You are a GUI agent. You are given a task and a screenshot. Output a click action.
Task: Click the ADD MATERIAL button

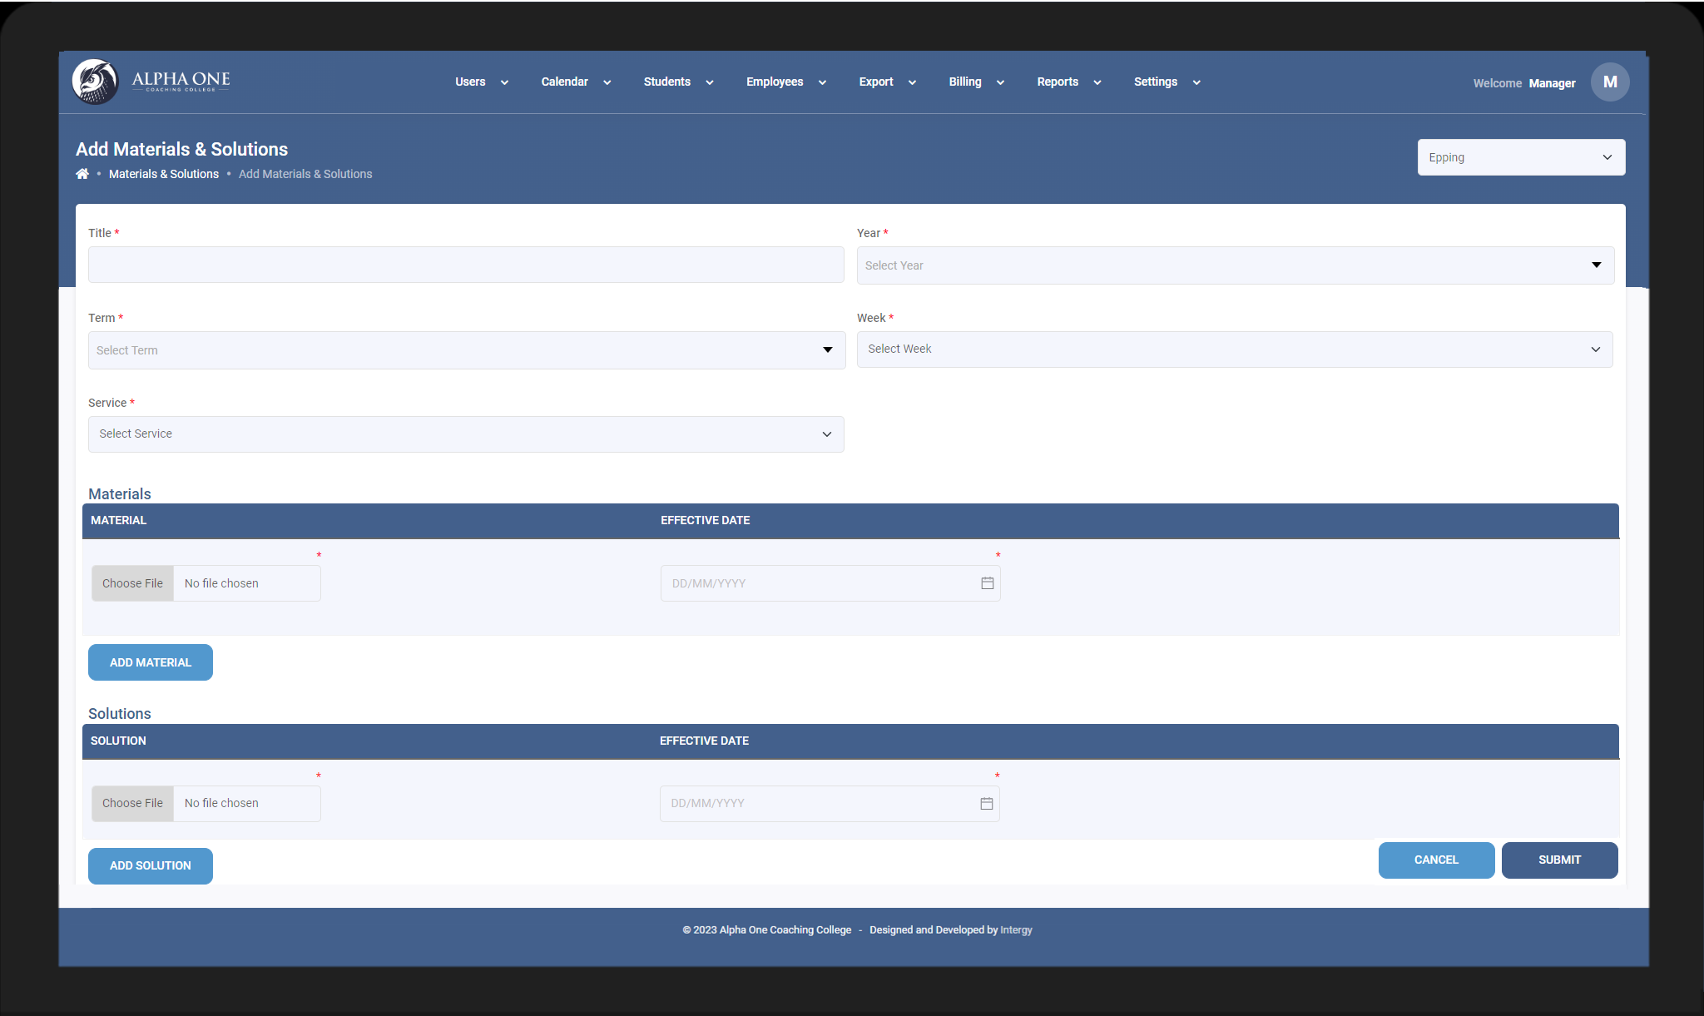[x=151, y=662]
